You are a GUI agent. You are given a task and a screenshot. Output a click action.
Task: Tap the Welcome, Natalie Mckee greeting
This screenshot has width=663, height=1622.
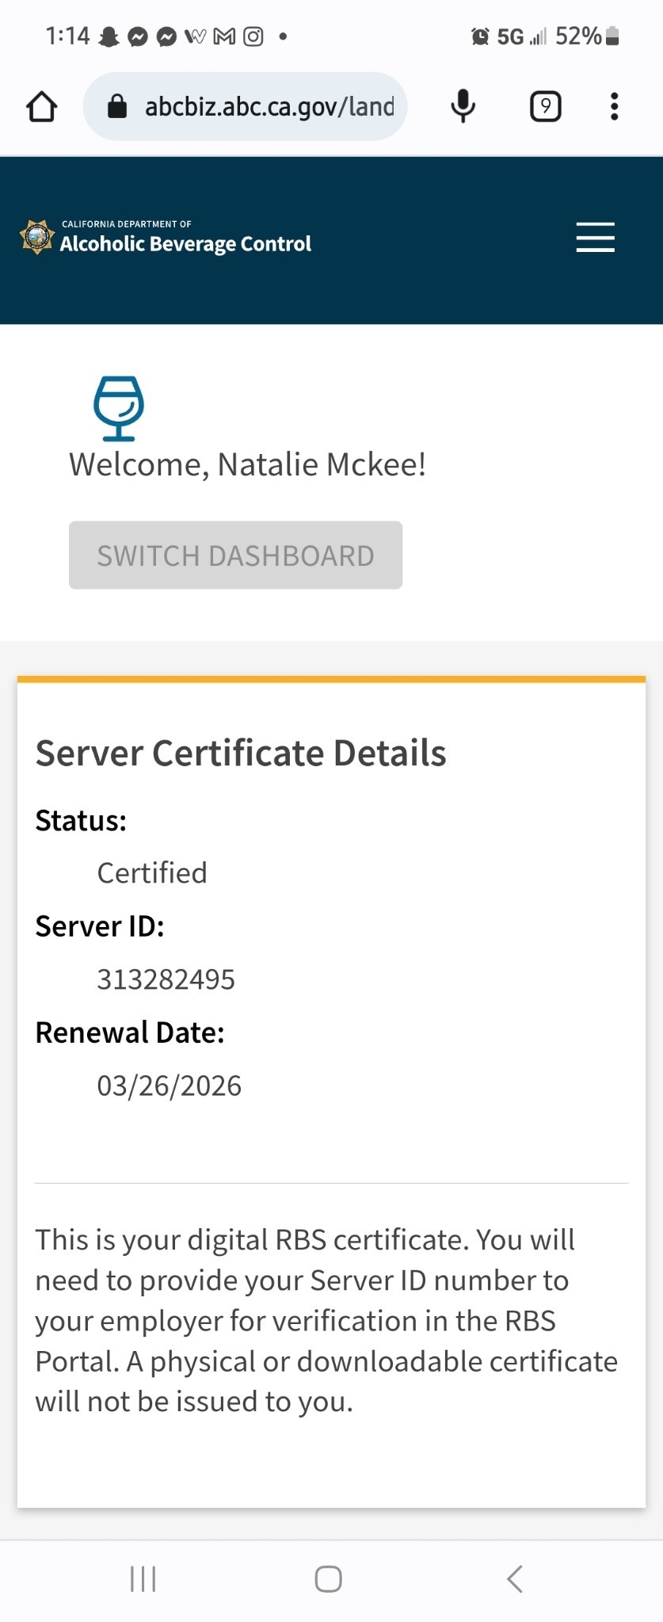pos(247,464)
